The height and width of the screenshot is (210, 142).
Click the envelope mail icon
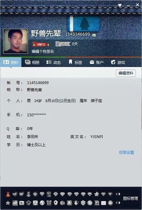pyautogui.click(x=104, y=203)
